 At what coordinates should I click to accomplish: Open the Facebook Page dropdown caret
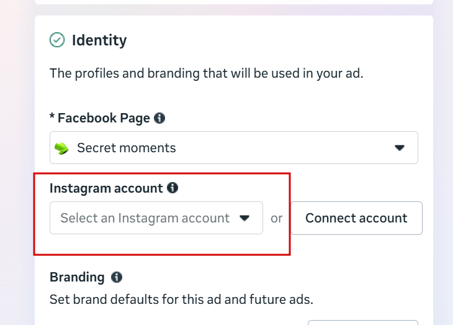400,148
